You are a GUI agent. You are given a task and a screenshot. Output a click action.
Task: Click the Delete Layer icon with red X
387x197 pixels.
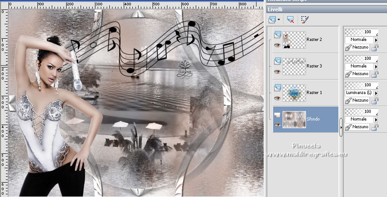(291, 19)
